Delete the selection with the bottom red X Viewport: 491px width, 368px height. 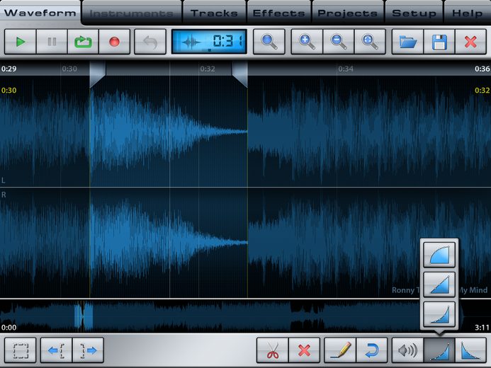click(x=304, y=350)
